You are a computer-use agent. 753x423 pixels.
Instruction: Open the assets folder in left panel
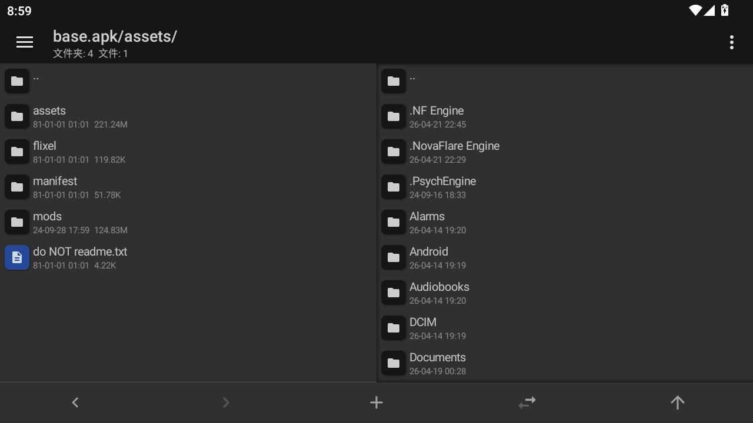click(49, 116)
